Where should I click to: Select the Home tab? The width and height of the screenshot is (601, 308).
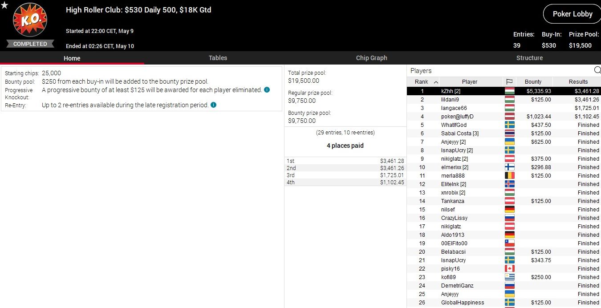pos(72,58)
